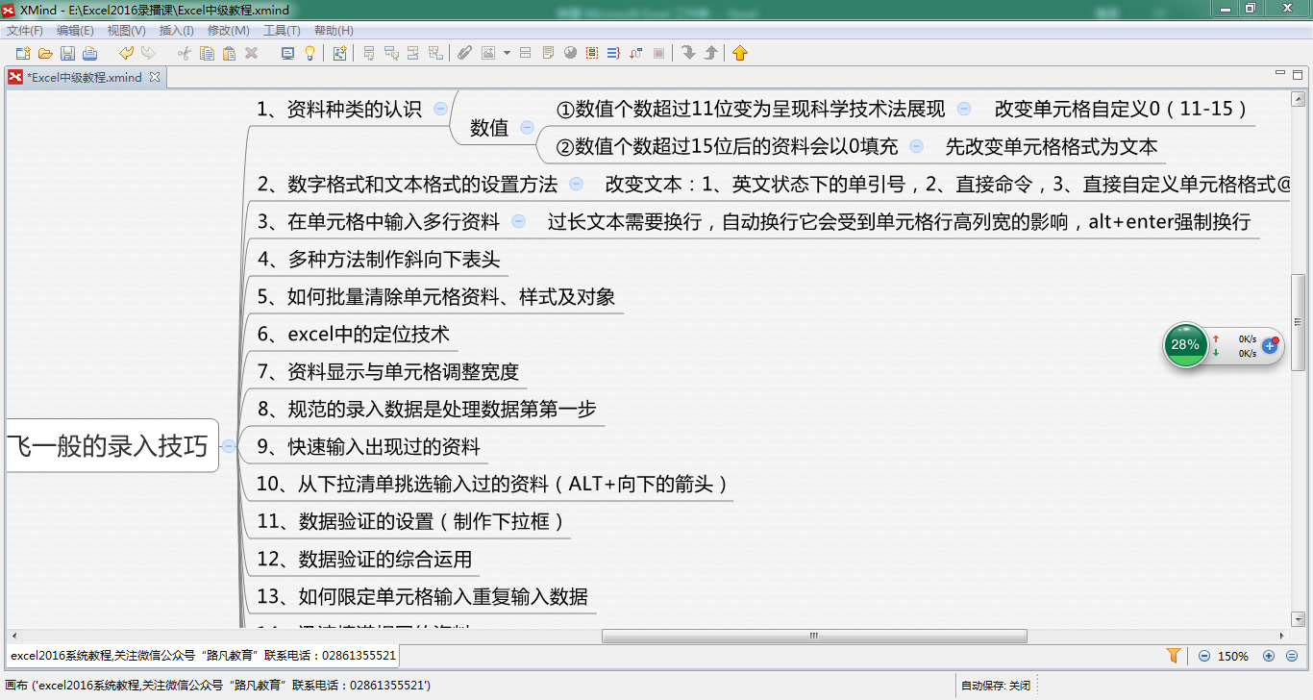Add a new sheet from toolbar
The height and width of the screenshot is (700, 1313).
coord(339,53)
